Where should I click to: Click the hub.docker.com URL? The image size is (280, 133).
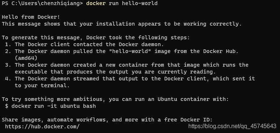(x=42, y=127)
